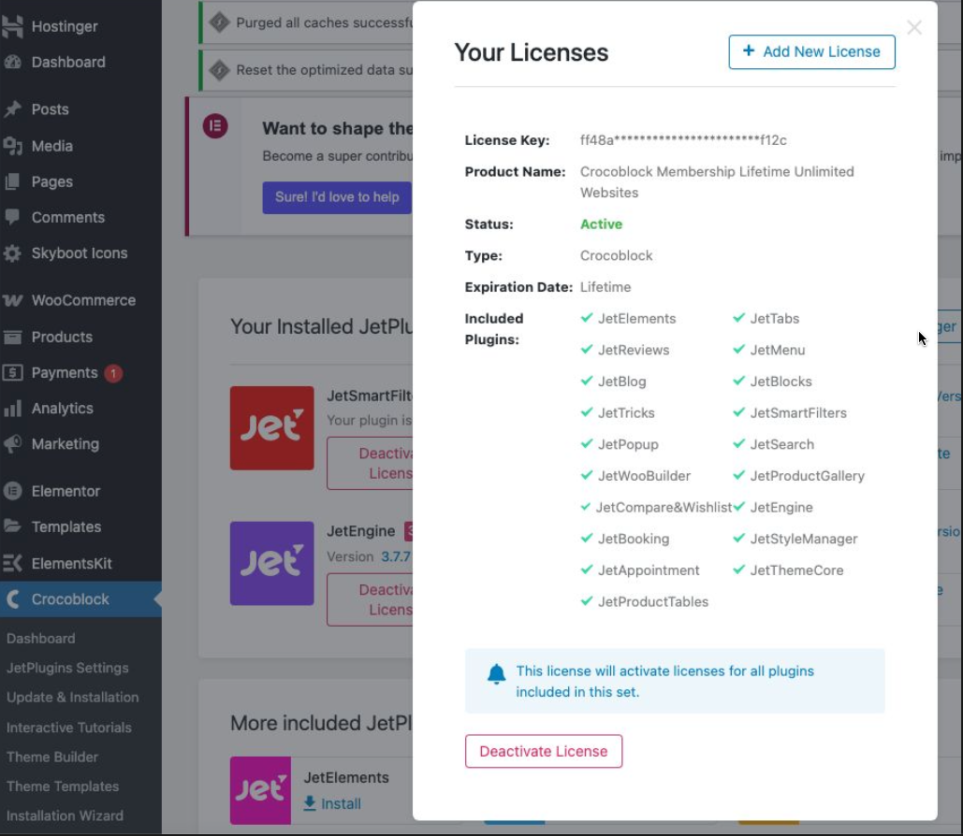This screenshot has width=963, height=836.
Task: Click the Elementor circle icon
Action: 12,491
